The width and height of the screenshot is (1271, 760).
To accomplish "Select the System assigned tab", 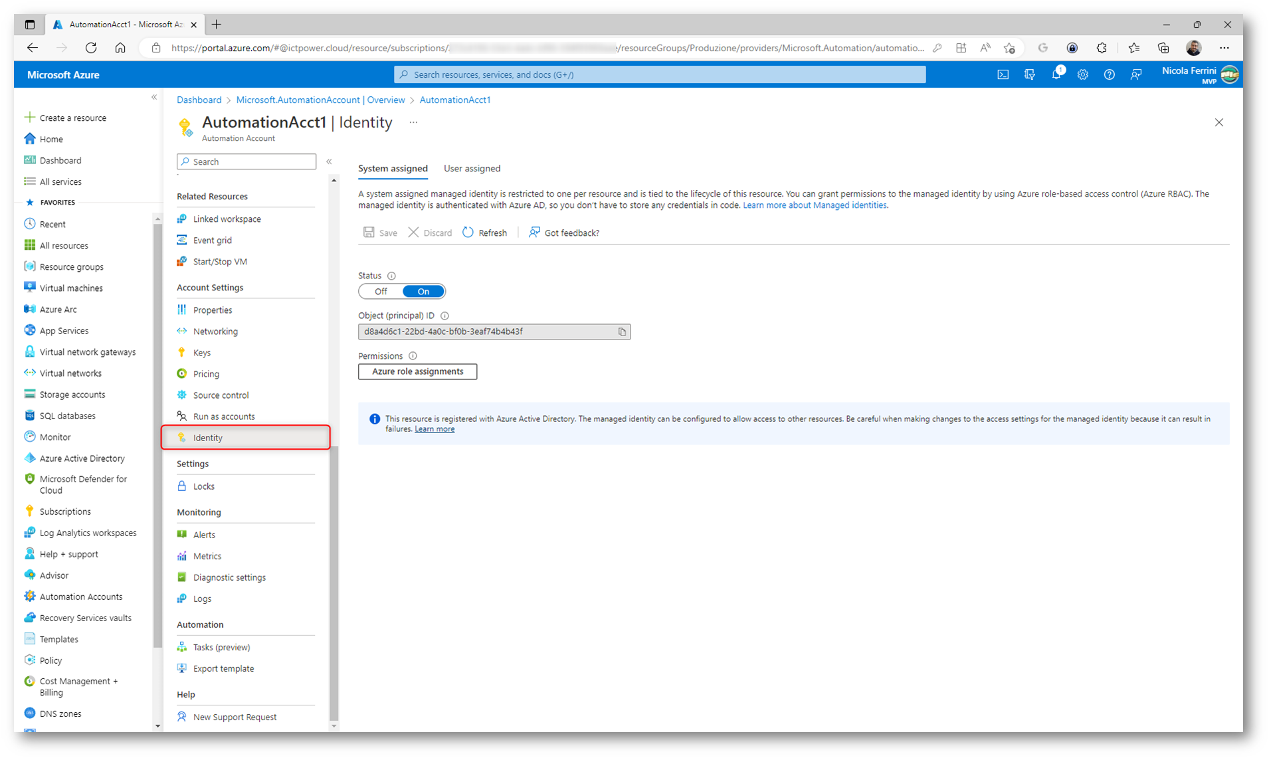I will (393, 169).
